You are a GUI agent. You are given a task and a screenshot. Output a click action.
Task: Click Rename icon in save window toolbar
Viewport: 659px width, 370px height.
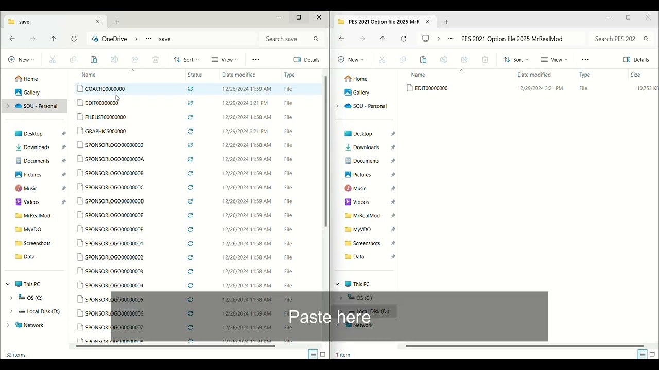coord(114,60)
